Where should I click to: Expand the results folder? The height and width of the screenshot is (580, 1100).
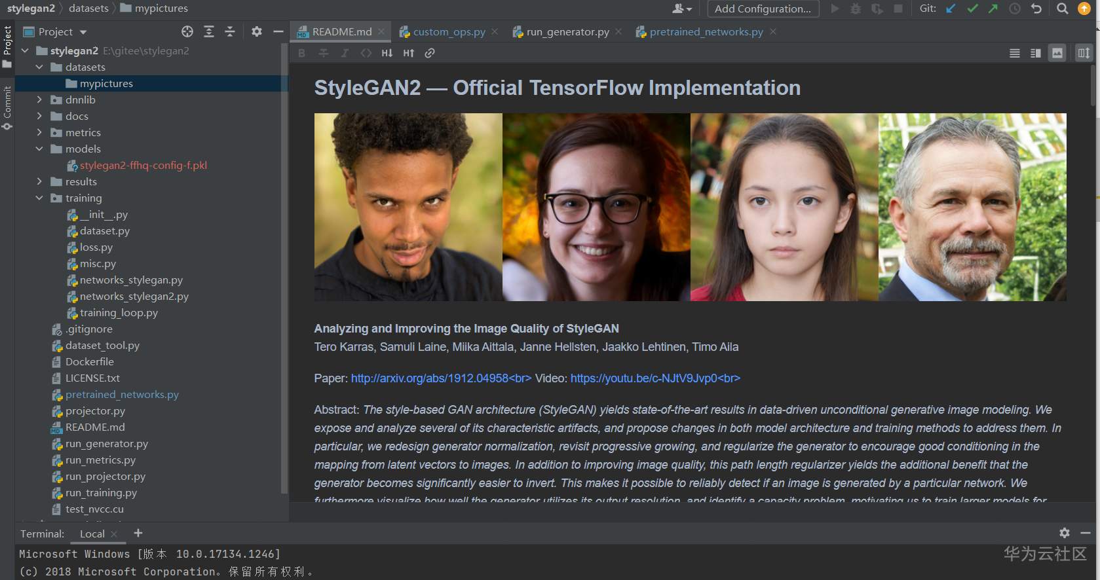point(39,181)
